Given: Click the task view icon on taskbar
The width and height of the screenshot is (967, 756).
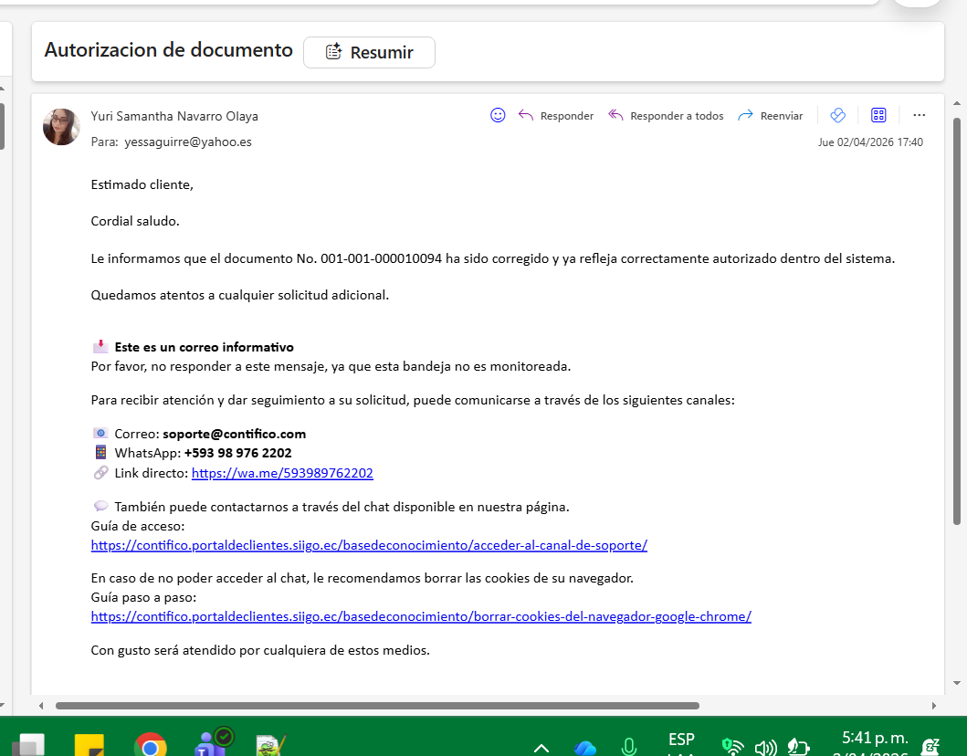Looking at the screenshot, I should (28, 745).
